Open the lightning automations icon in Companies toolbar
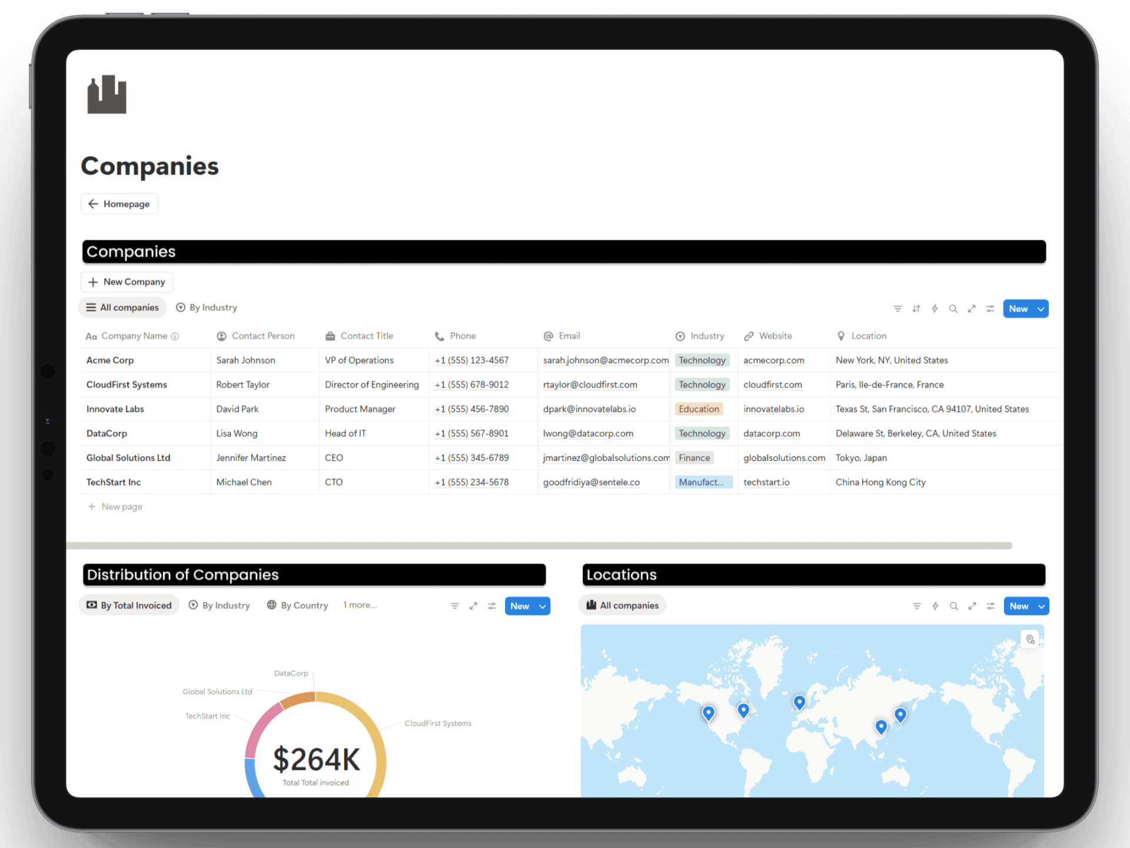The width and height of the screenshot is (1130, 848). point(935,309)
